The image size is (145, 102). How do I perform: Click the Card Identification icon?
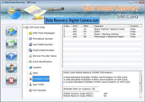point(30,62)
